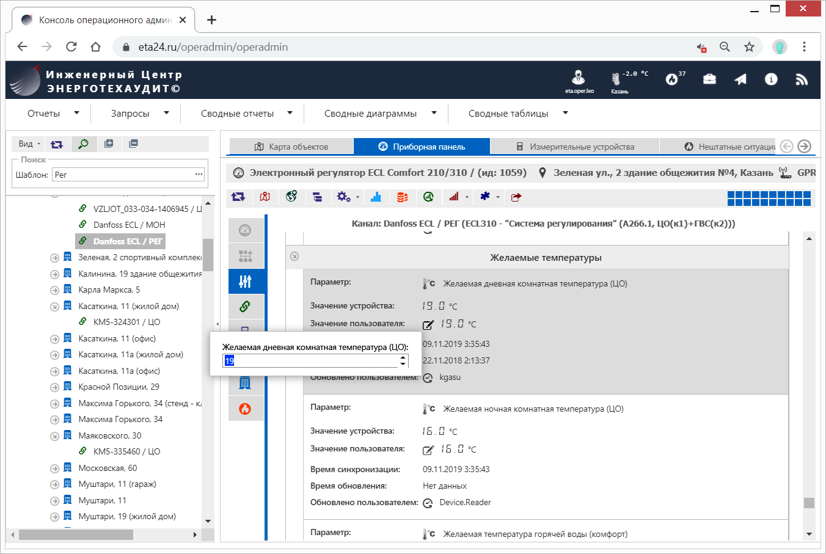Toggle the search magnifier in the tree panel
This screenshot has height=554, width=826.
[83, 144]
